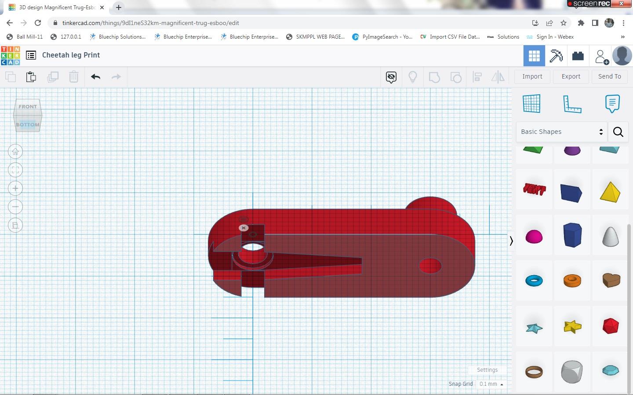This screenshot has height=395, width=633.
Task: Open the Sign In - Webex bookmark
Action: (550, 37)
